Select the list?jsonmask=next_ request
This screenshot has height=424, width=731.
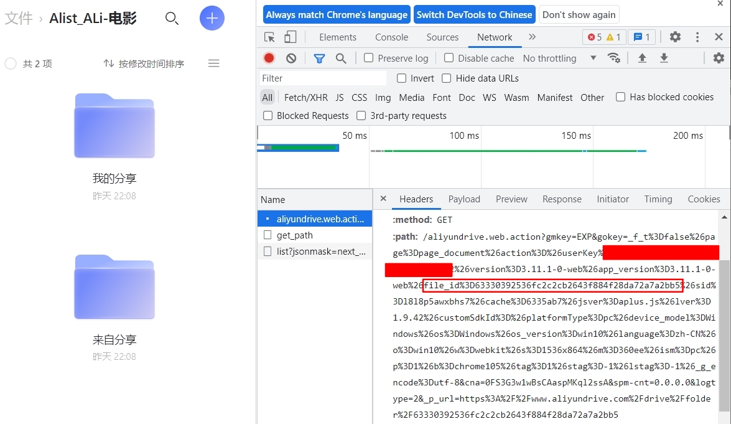pyautogui.click(x=315, y=252)
